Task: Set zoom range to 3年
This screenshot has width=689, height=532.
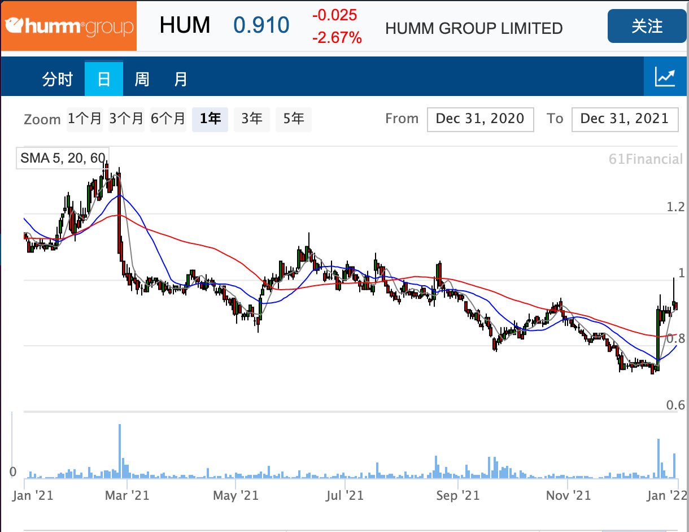Action: (x=252, y=119)
